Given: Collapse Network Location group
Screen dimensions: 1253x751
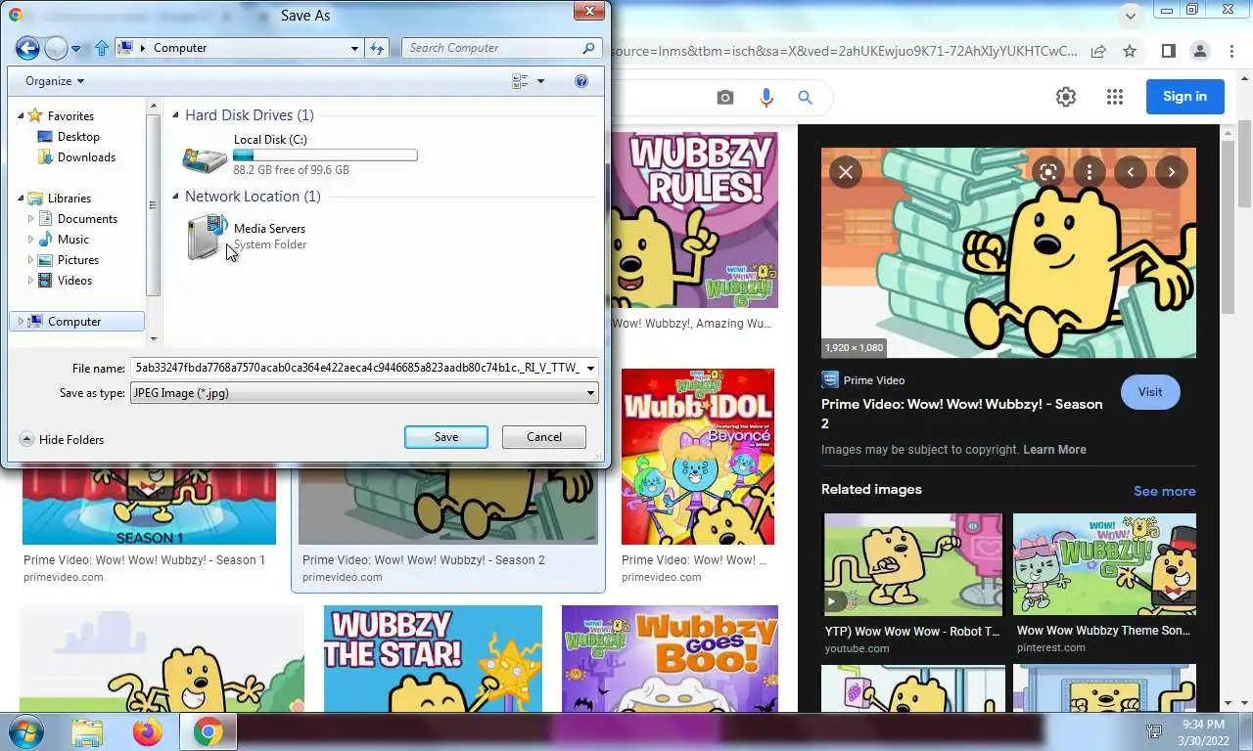Looking at the screenshot, I should click(x=176, y=197).
